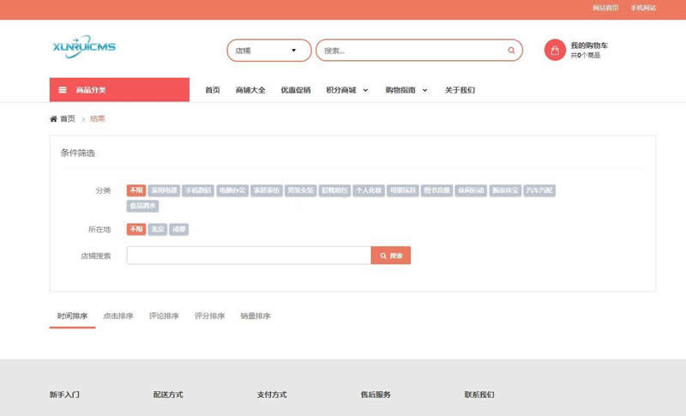Select the 家用电器 category filter tag
The width and height of the screenshot is (686, 416).
pos(164,190)
